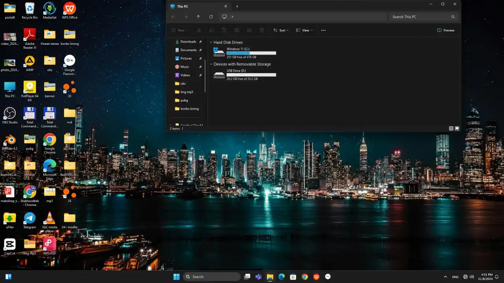Screen dimensions: 504x283
Task: Show hidden system tray icons
Action: [445, 277]
